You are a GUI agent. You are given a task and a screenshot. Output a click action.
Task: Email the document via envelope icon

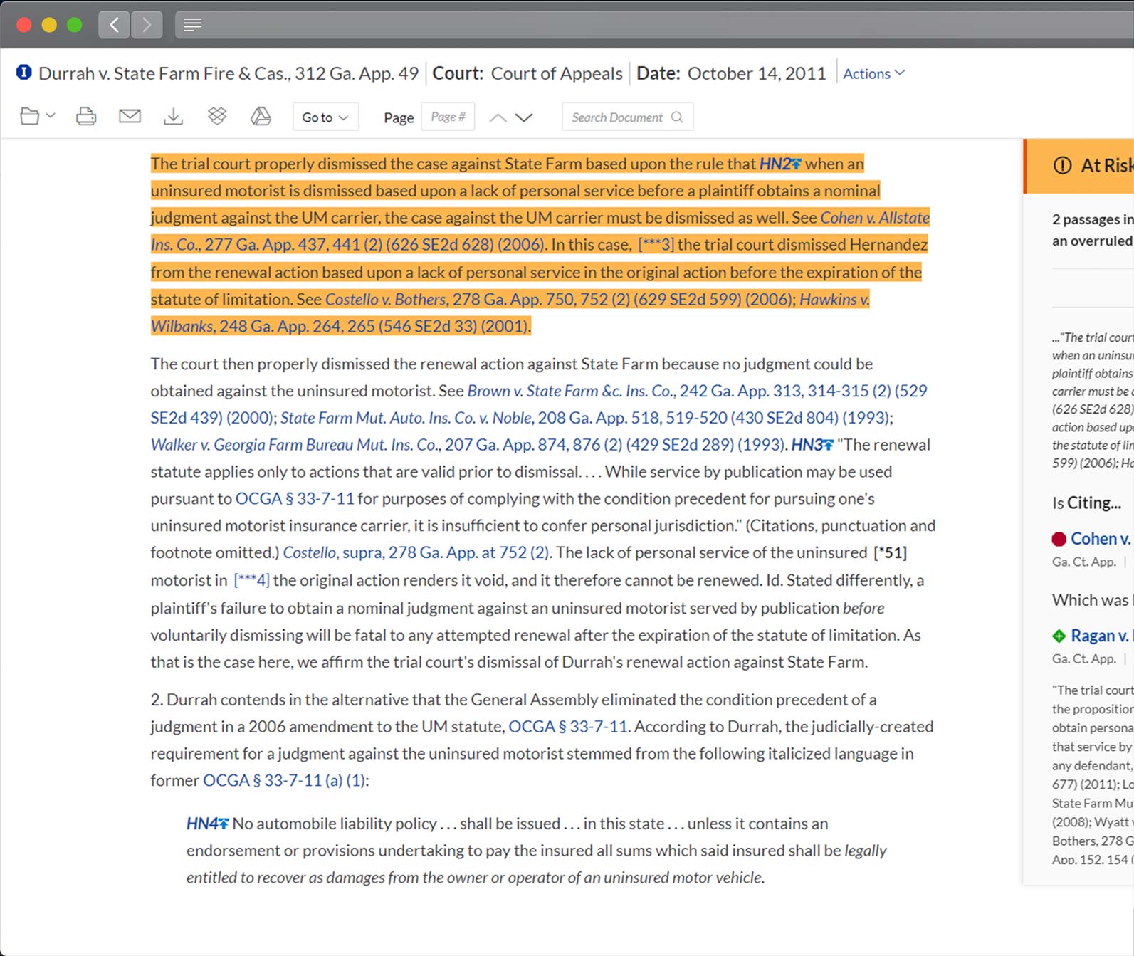130,116
